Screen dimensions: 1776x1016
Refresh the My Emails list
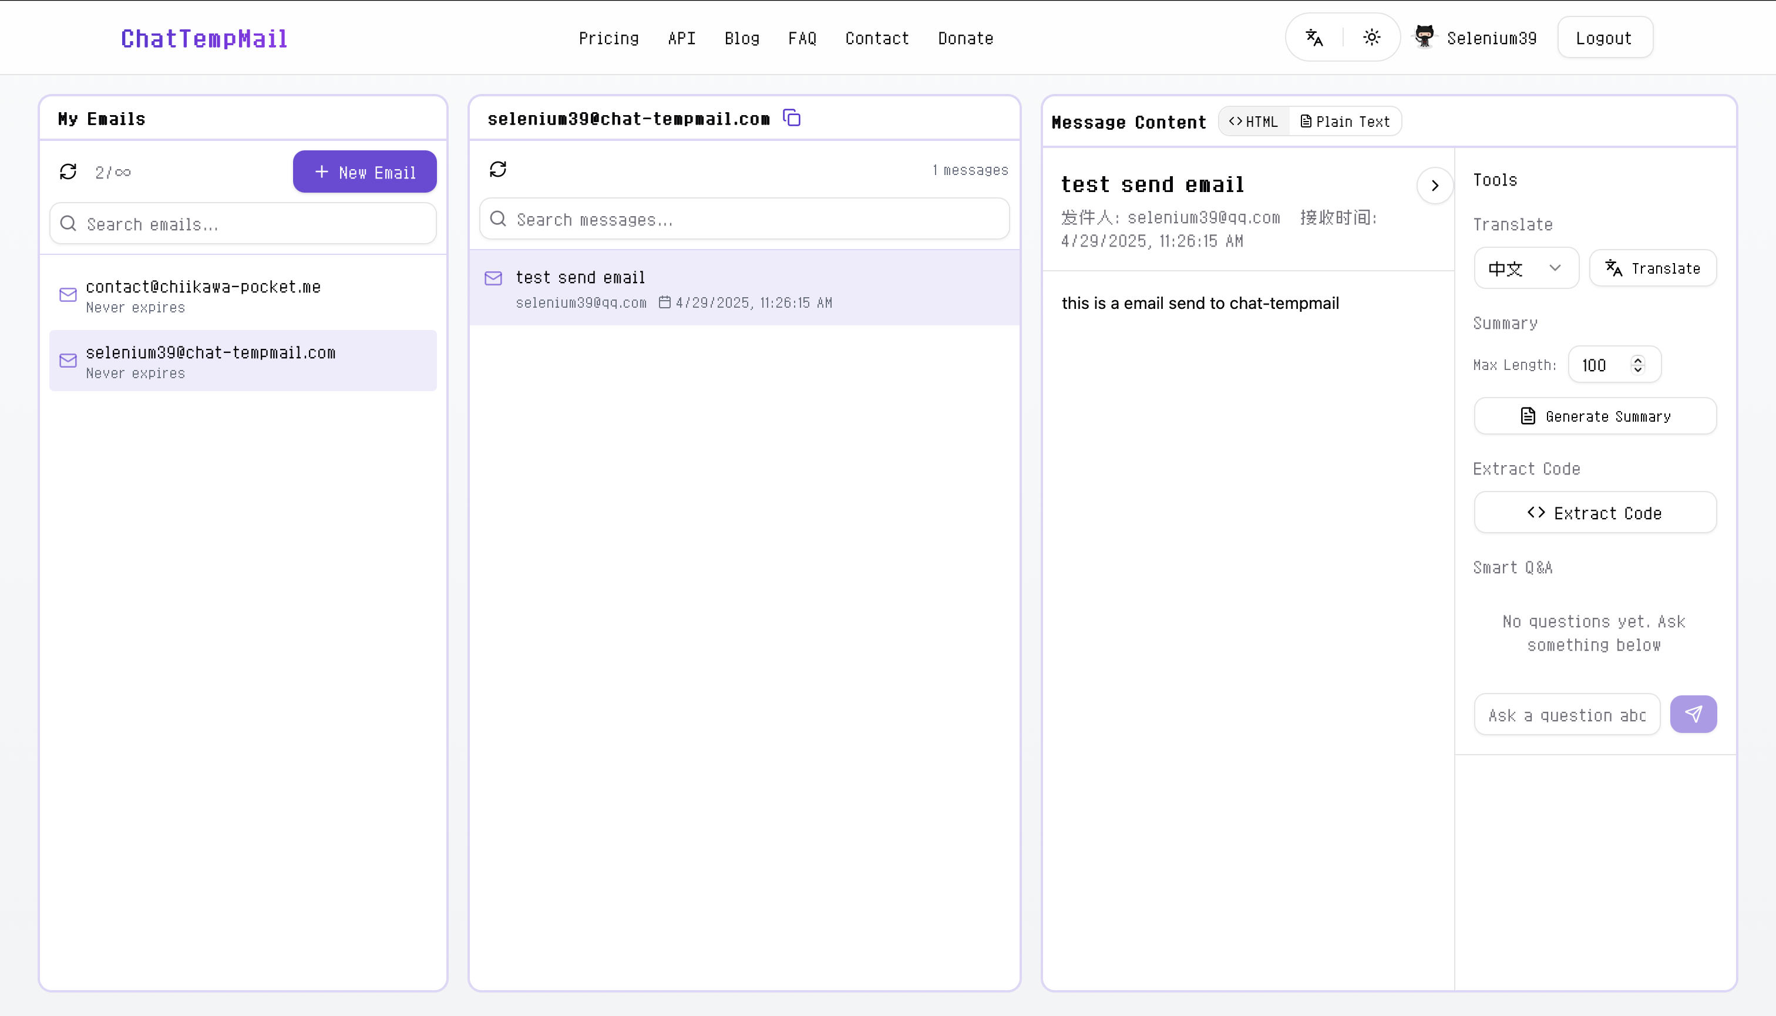(68, 171)
